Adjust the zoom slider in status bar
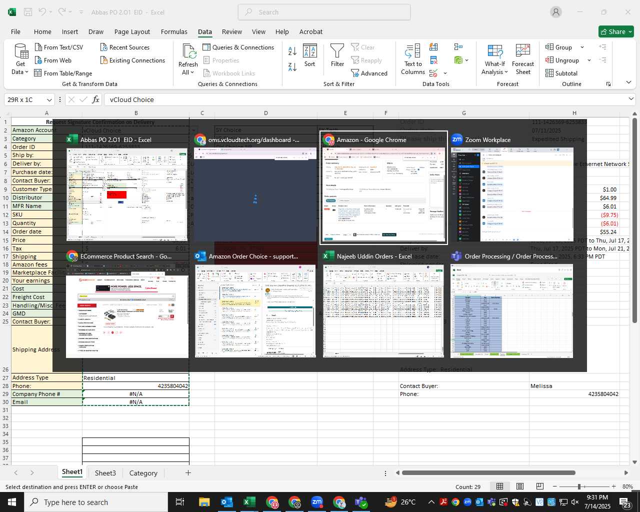 coord(579,486)
